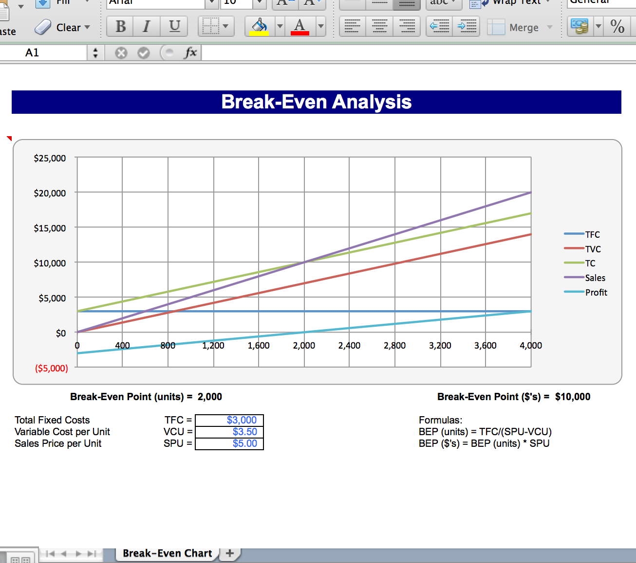Click into the formula bar field
This screenshot has width=636, height=563.
tap(418, 53)
